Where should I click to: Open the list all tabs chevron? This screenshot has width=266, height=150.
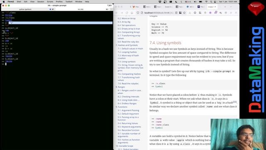(x=231, y=7)
